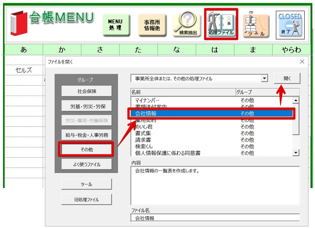Click the セルズ entry in the ledger

point(23,70)
